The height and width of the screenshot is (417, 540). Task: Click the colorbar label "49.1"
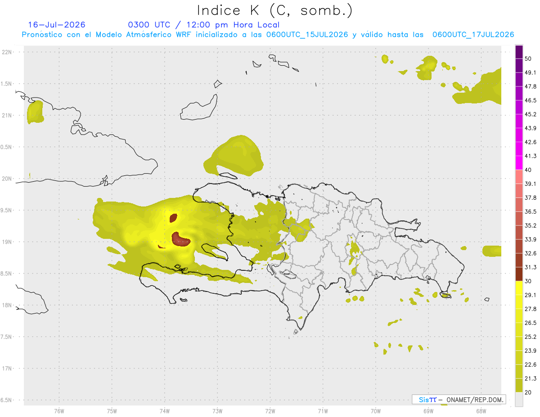click(x=531, y=72)
